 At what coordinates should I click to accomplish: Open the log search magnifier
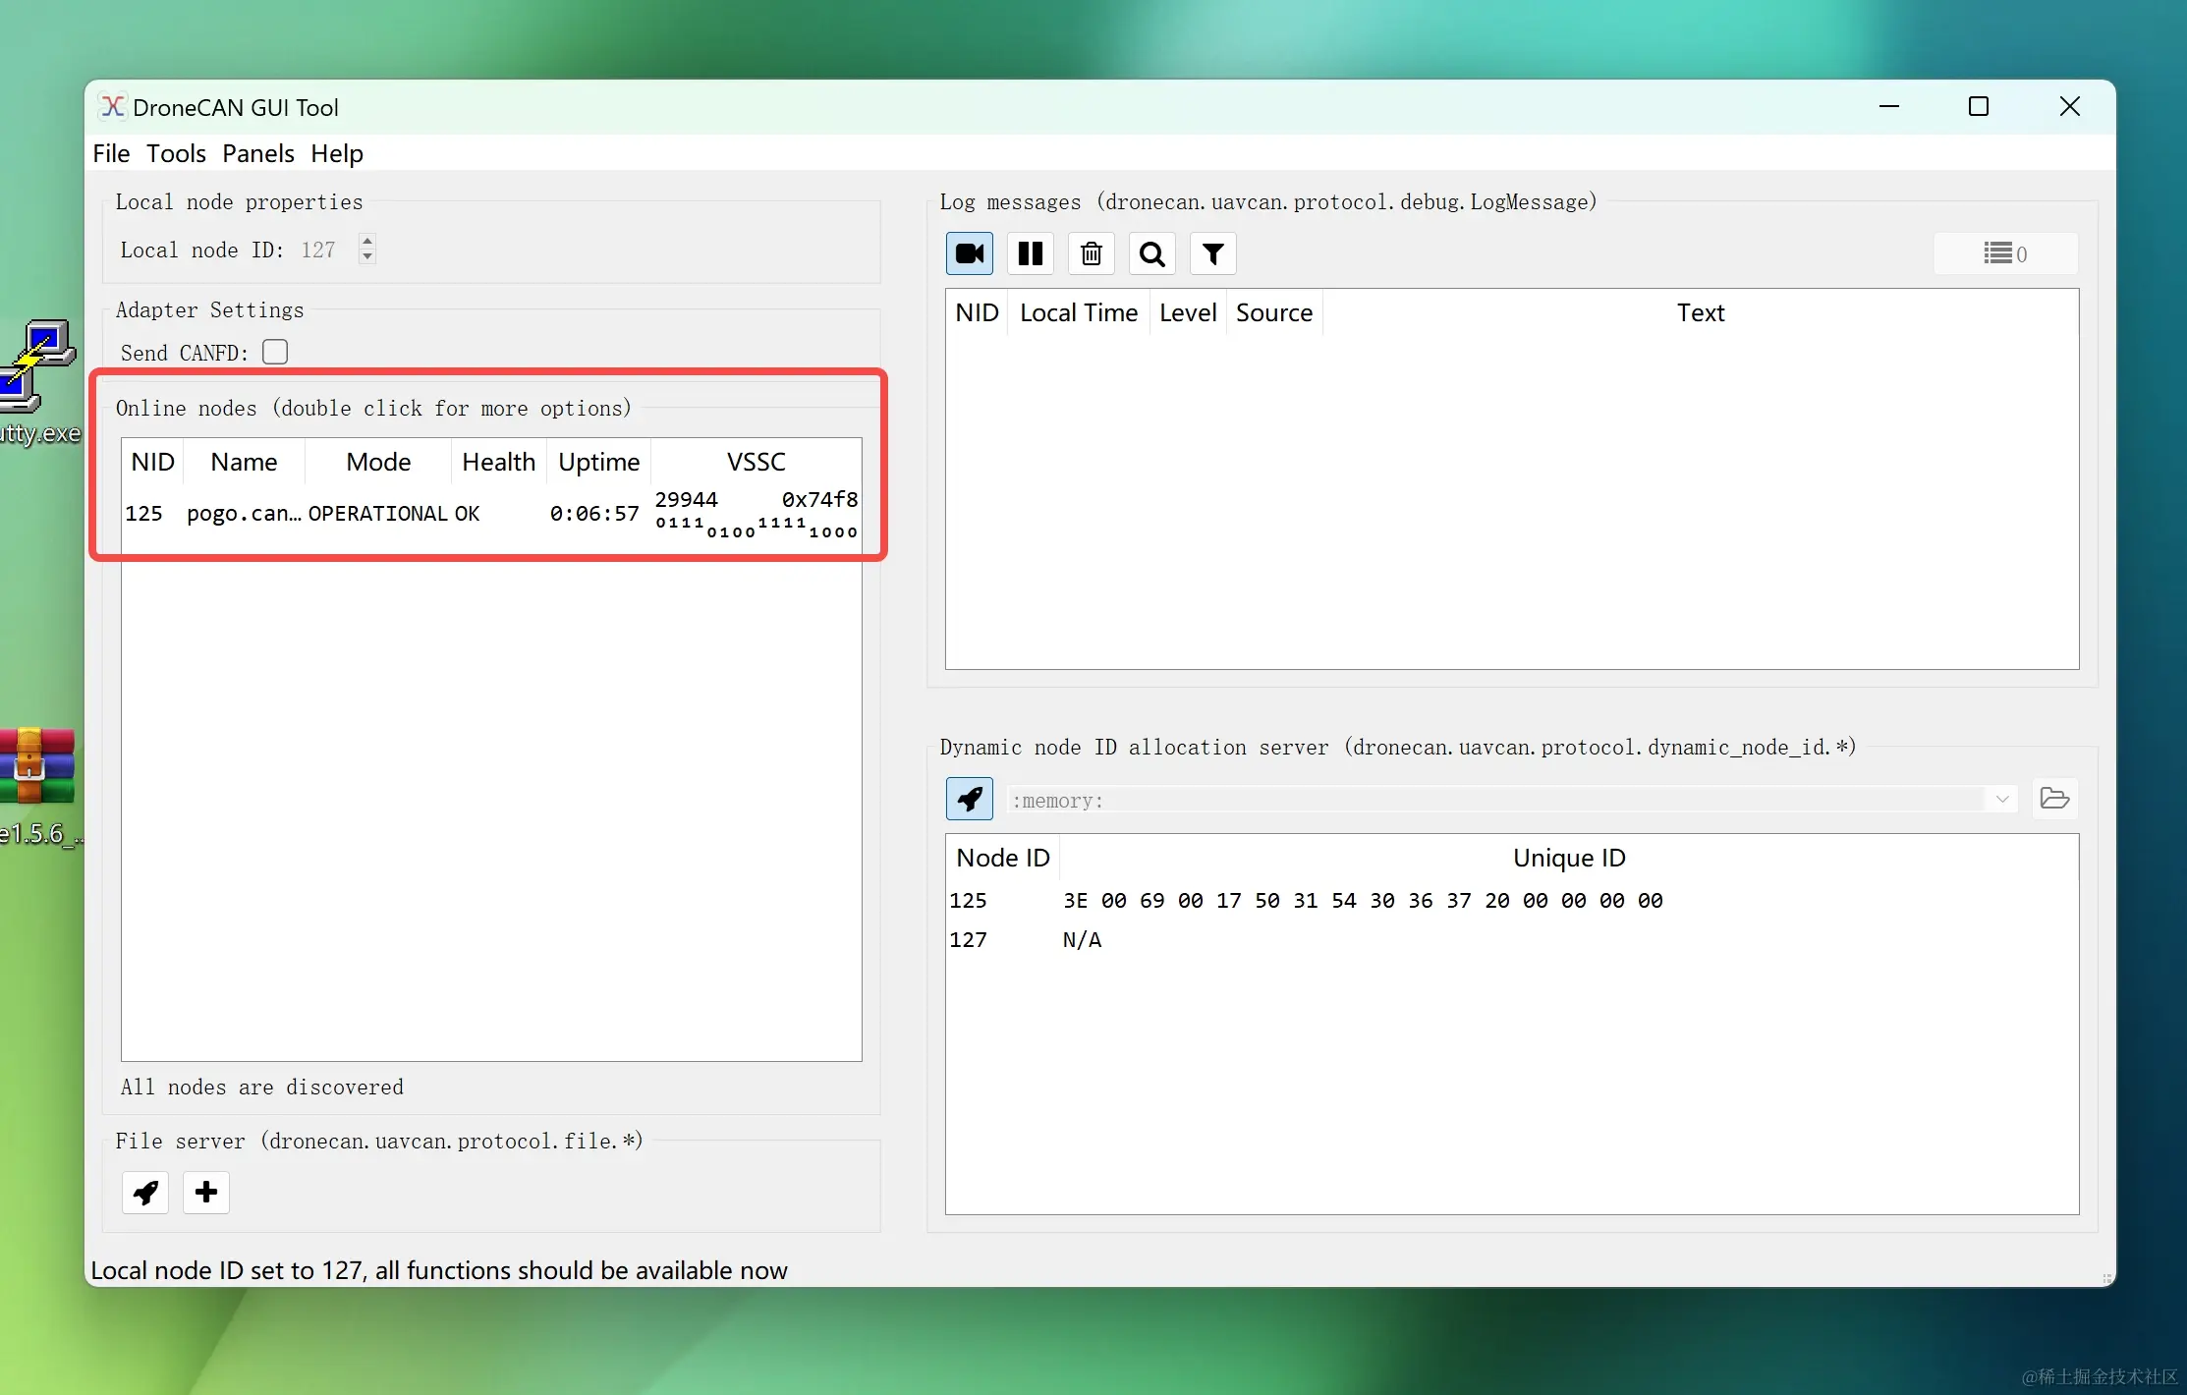click(1151, 253)
